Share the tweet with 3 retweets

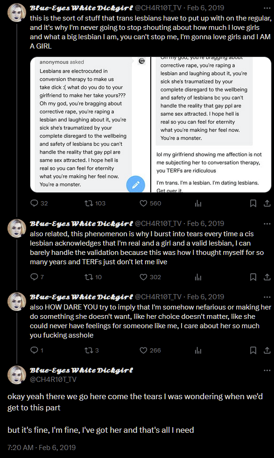(x=267, y=350)
